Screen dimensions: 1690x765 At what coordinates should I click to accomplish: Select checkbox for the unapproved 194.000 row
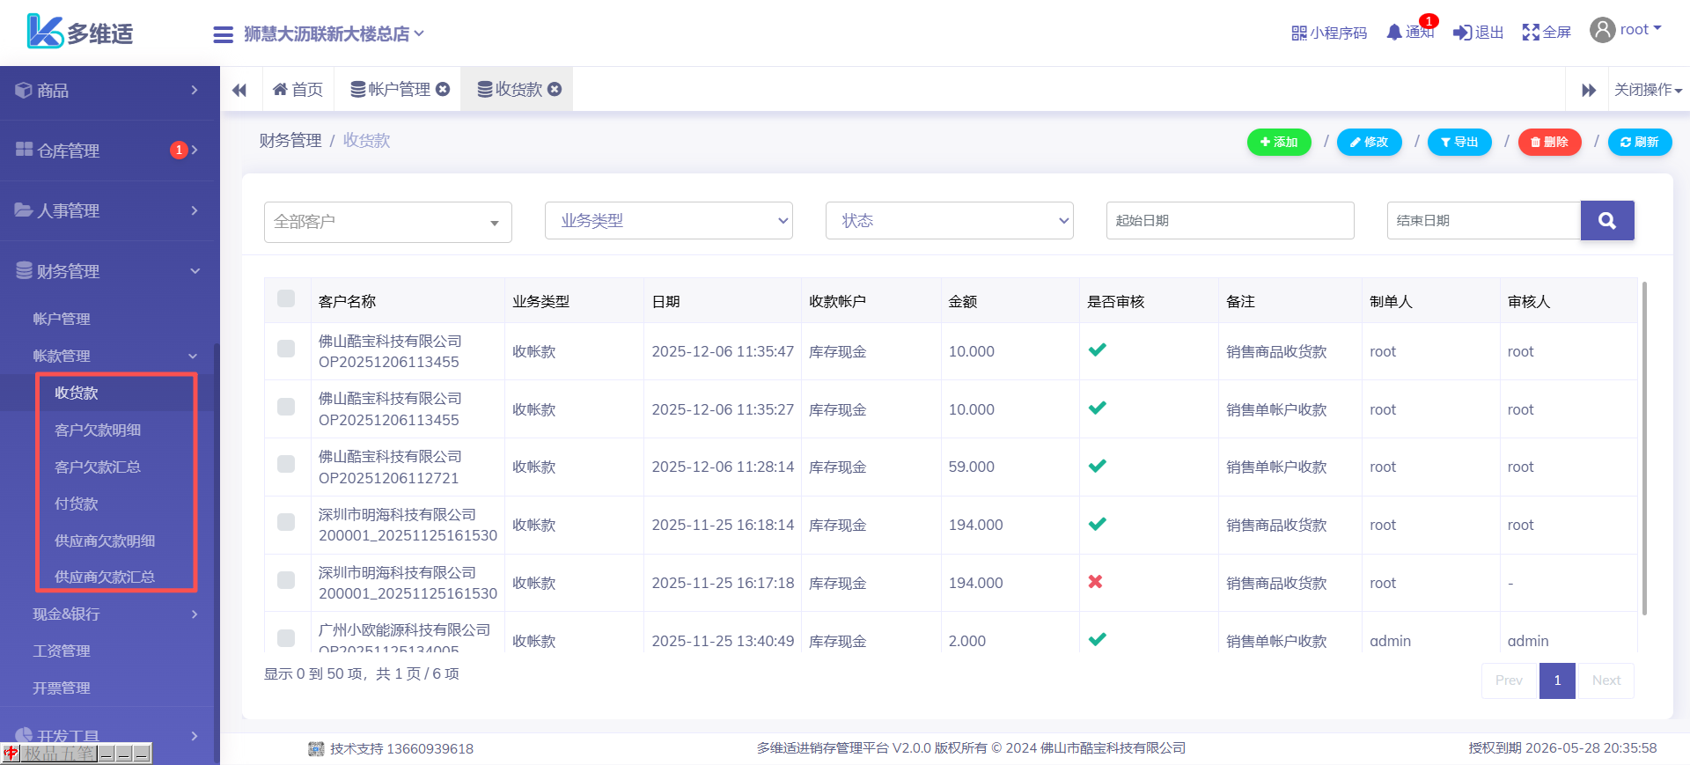pyautogui.click(x=286, y=580)
